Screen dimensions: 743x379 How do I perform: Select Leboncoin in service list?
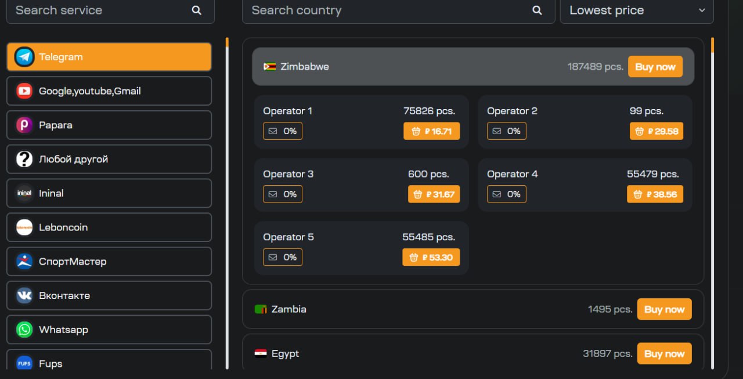click(x=109, y=228)
